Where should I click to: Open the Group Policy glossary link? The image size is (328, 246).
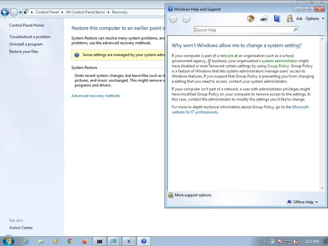point(278,66)
